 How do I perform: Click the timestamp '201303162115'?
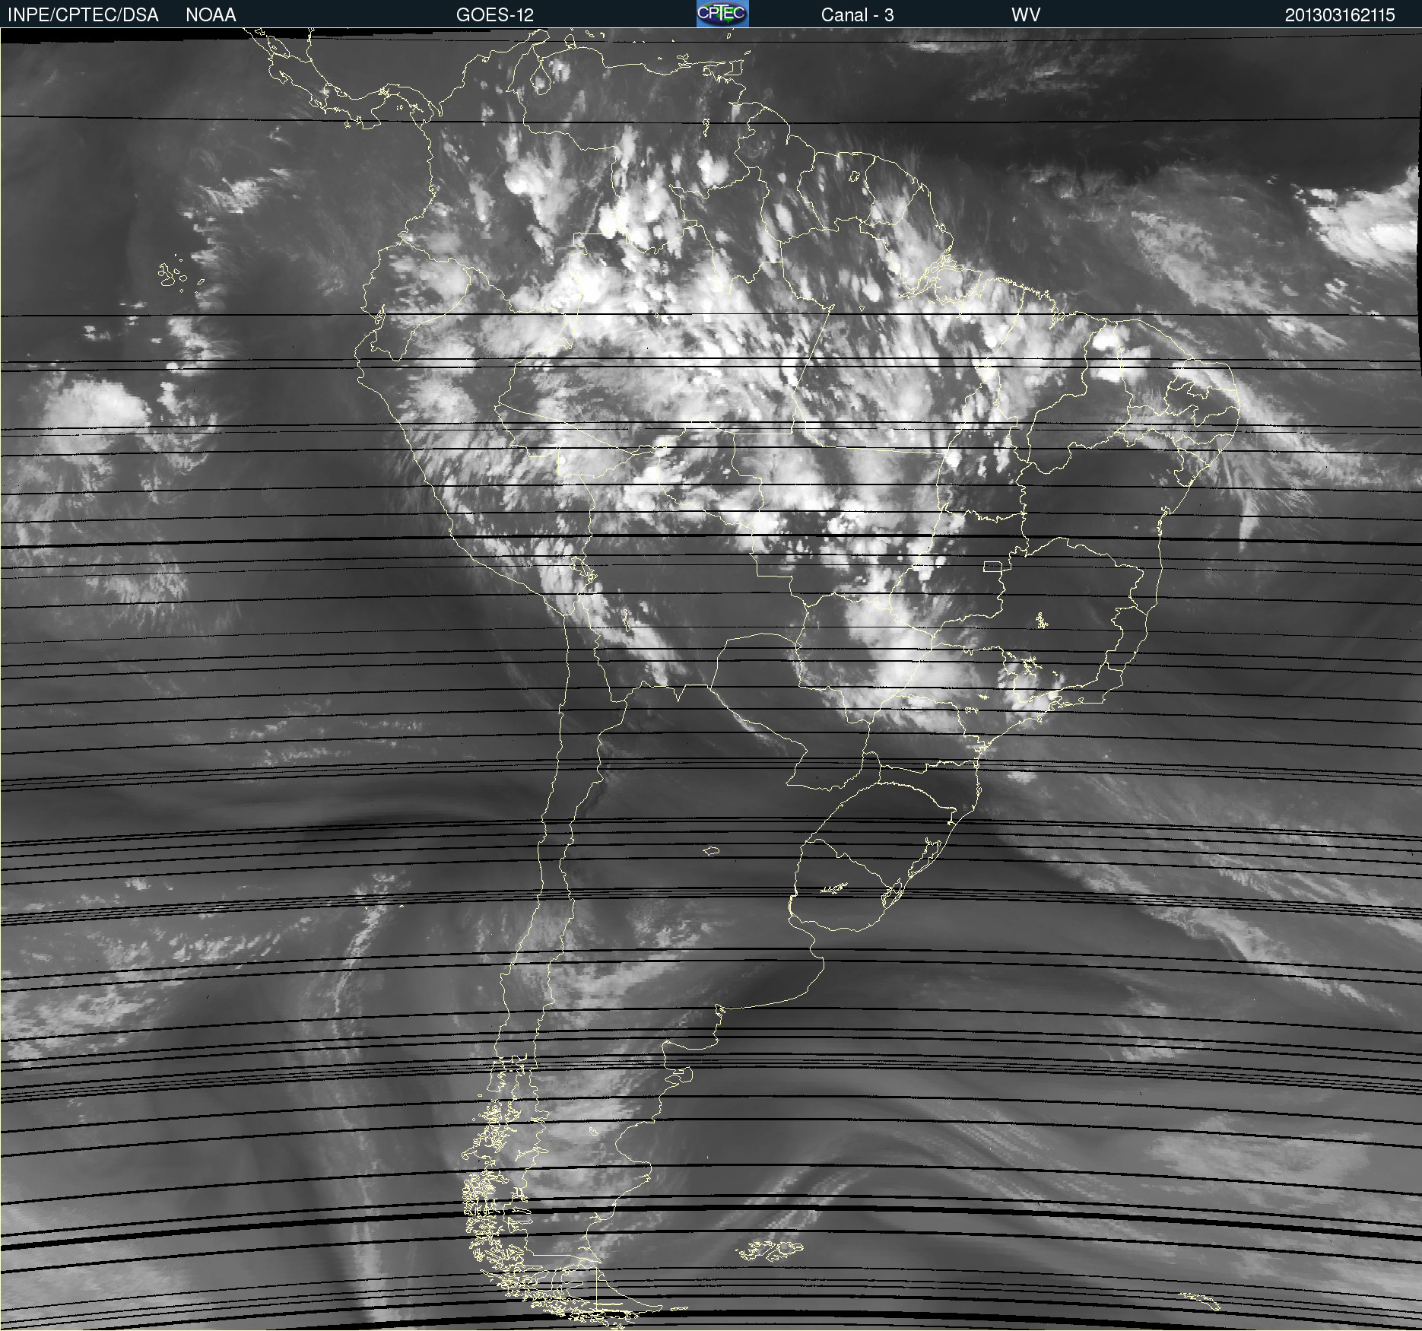point(1340,15)
